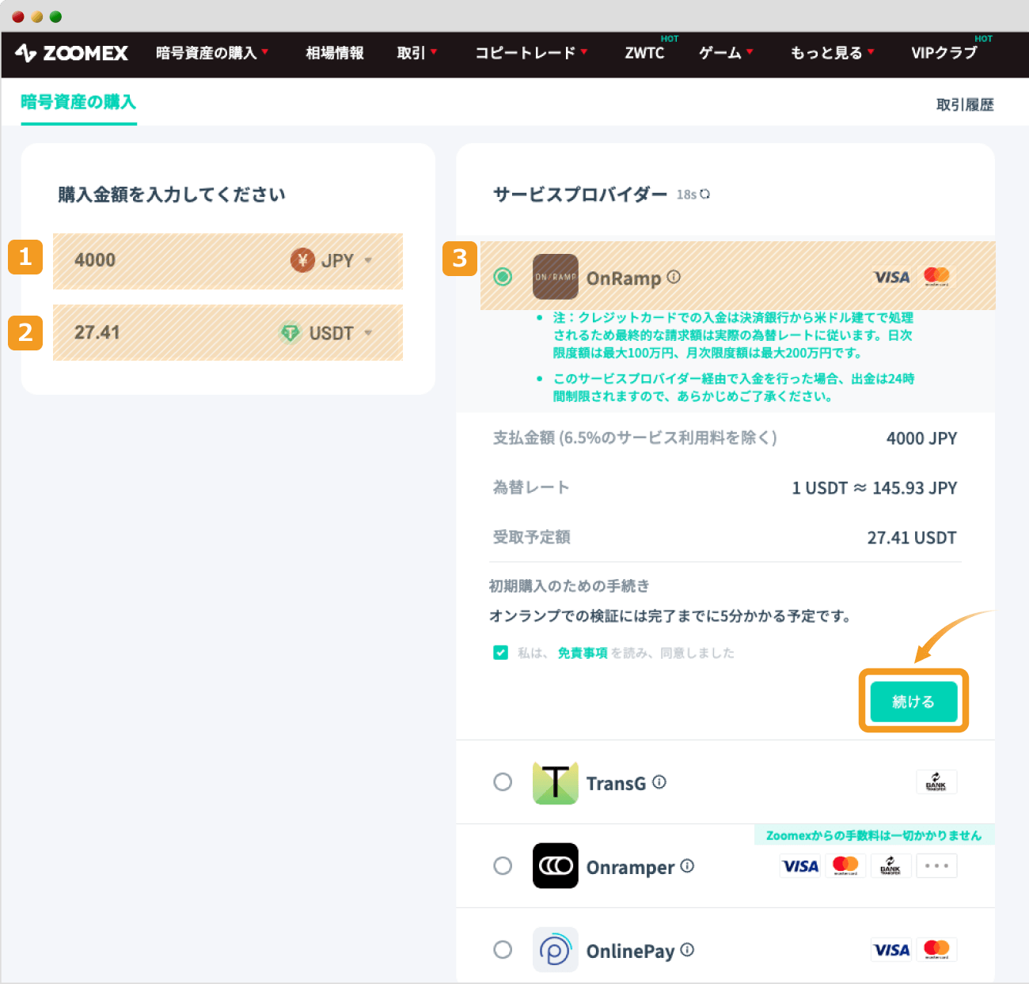Image resolution: width=1029 pixels, height=984 pixels.
Task: Click the Mastercard icon in Onramper row
Action: click(845, 866)
